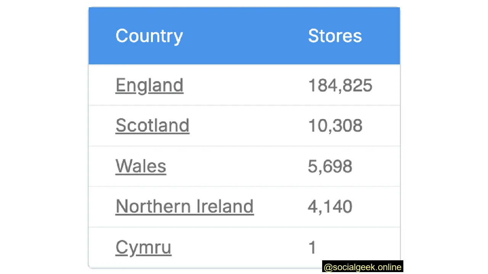Select the 184,825 stores value for England
Image resolution: width=488 pixels, height=274 pixels.
(340, 85)
